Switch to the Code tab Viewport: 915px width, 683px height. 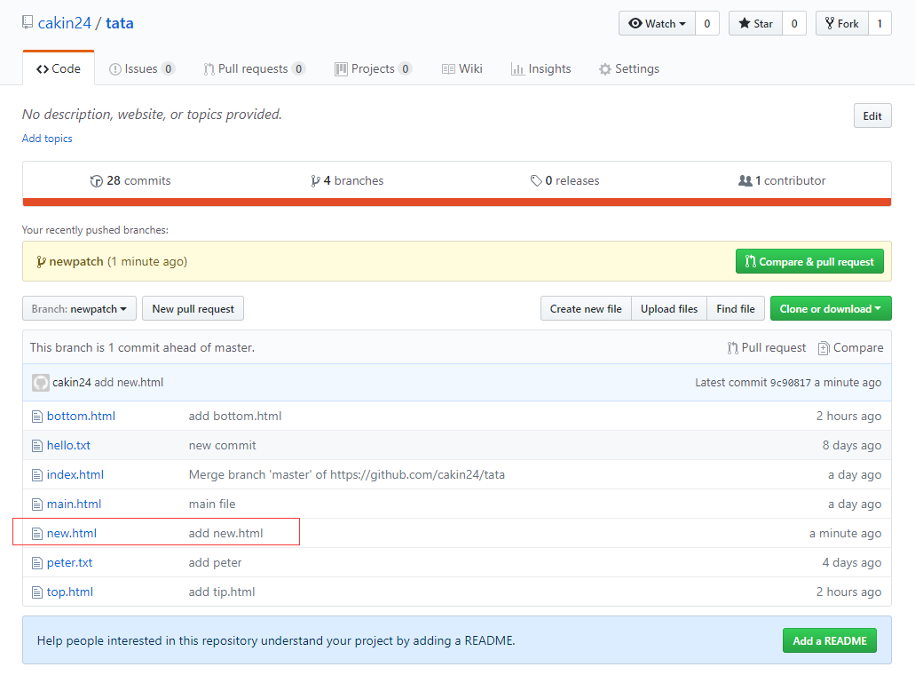coord(59,68)
